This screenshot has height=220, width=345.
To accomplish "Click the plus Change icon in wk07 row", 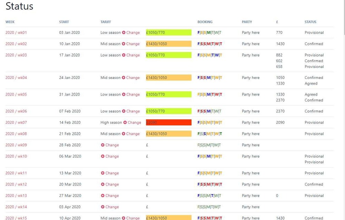I will 125,123.
